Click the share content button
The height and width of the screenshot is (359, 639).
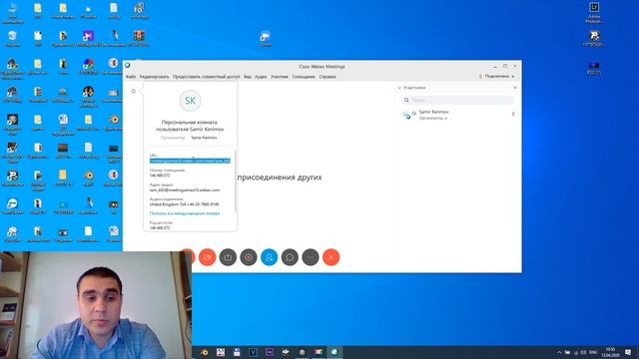click(x=228, y=257)
